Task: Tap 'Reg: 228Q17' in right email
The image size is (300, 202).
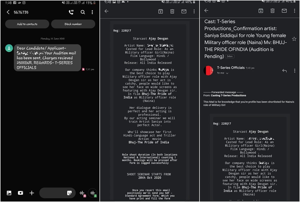Action: point(222,124)
